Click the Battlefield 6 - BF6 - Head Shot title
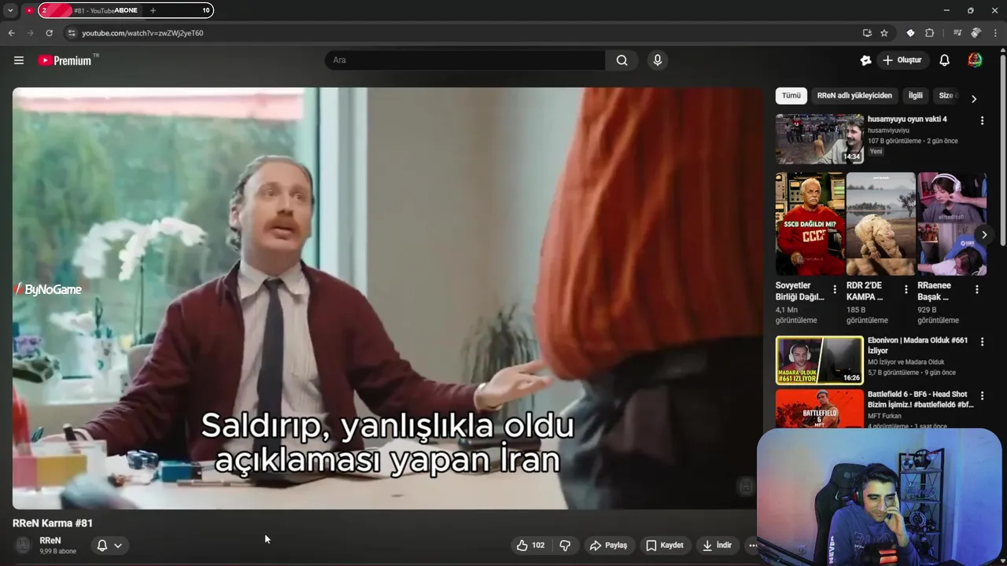This screenshot has height=566, width=1007. [x=920, y=399]
